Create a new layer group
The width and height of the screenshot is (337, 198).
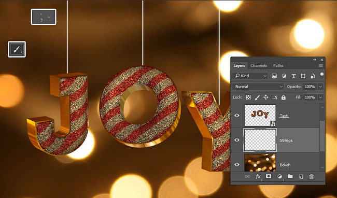click(290, 177)
